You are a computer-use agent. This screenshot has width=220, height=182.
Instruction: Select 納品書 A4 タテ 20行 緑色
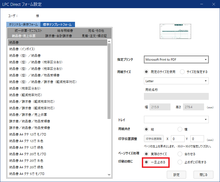tap(57, 167)
